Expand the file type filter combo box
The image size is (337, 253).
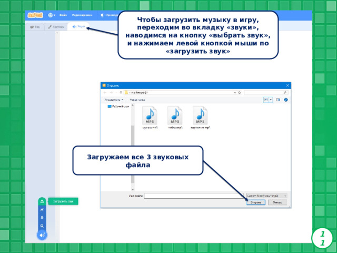pos(266,196)
